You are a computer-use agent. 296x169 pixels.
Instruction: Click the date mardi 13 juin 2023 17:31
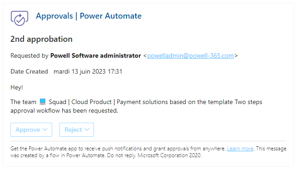[x=88, y=71]
